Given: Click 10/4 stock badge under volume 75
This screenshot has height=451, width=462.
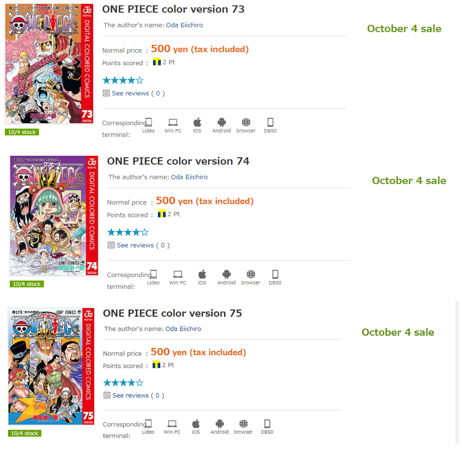Looking at the screenshot, I should coord(24,433).
